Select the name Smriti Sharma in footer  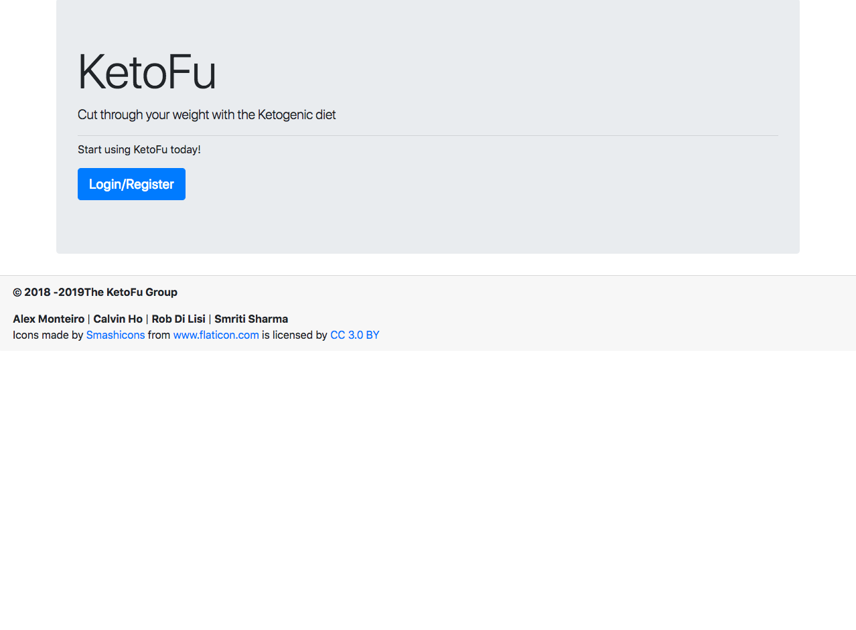(251, 319)
